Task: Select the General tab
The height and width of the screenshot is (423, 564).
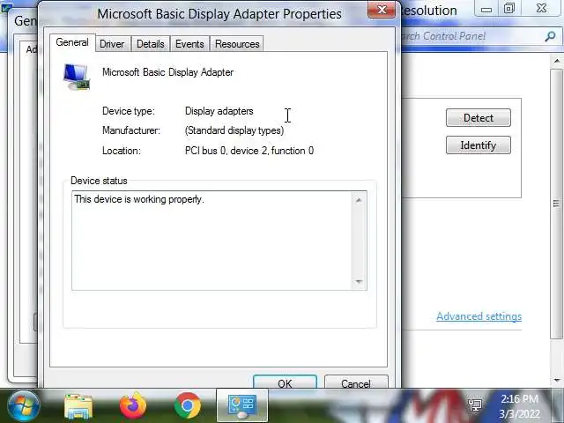Action: (72, 42)
